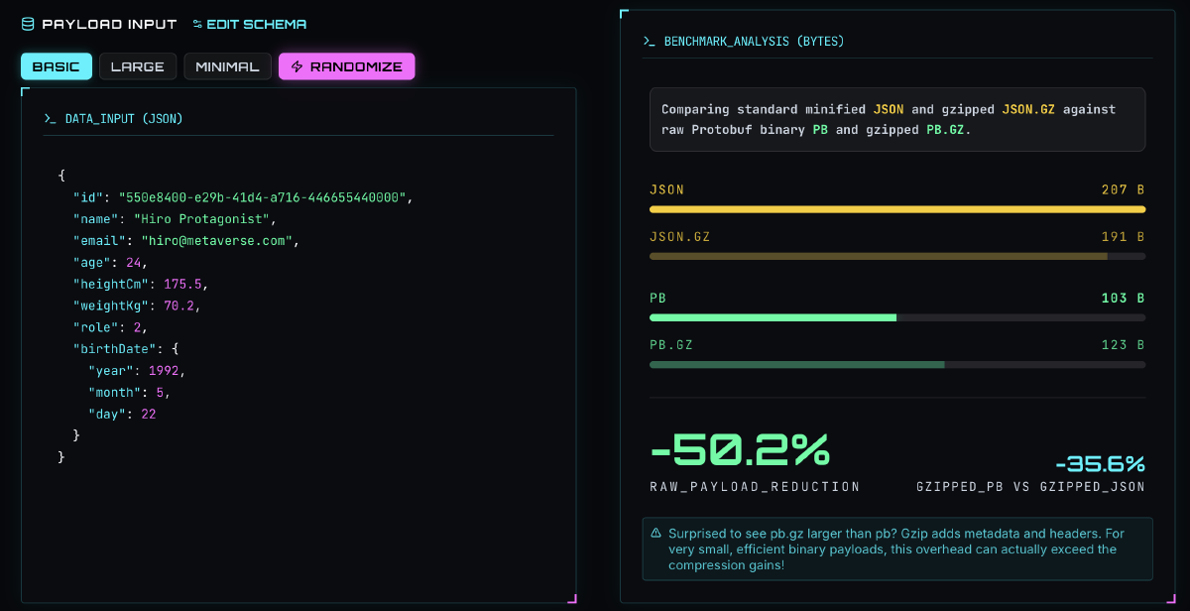1190x611 pixels.
Task: Click the "birthDate" key line
Action: [125, 349]
